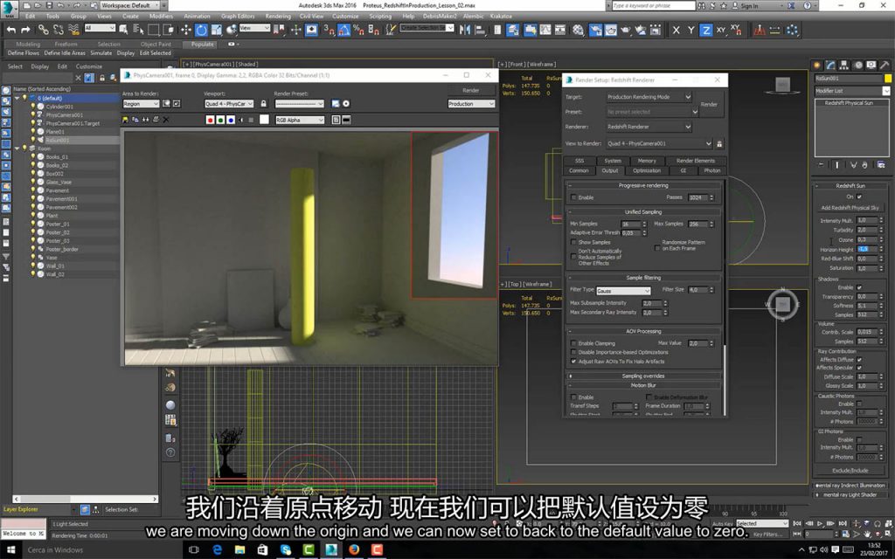
Task: Toggle green channel in frame window
Action: tap(220, 120)
